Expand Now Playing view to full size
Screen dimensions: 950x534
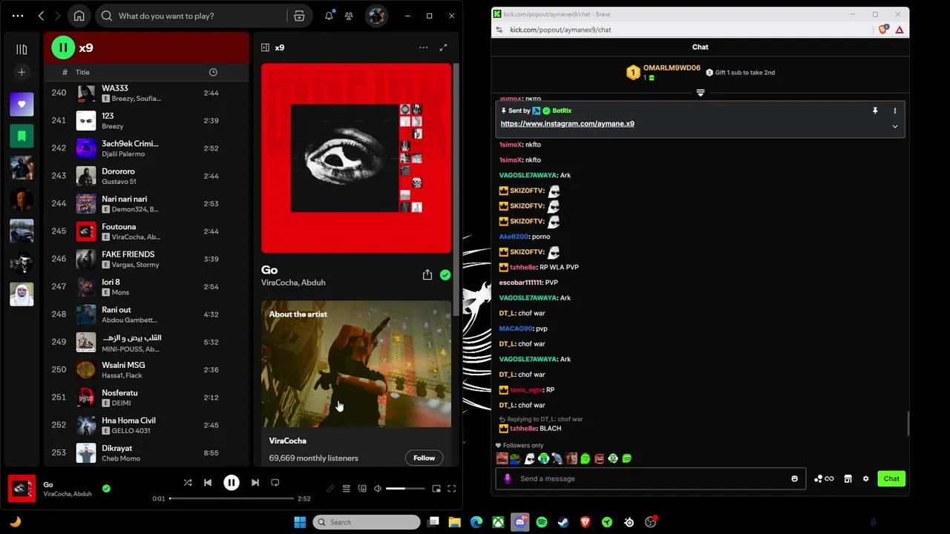[443, 47]
